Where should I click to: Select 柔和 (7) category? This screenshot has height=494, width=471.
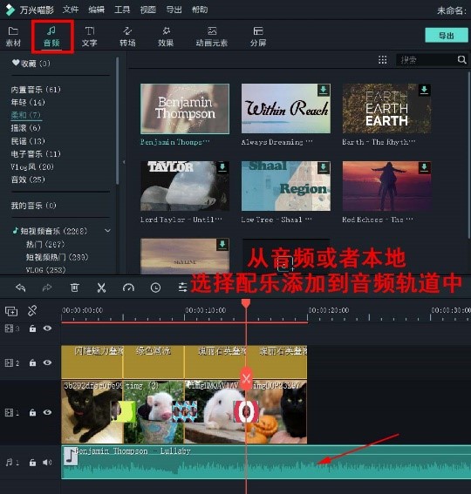pyautogui.click(x=26, y=115)
